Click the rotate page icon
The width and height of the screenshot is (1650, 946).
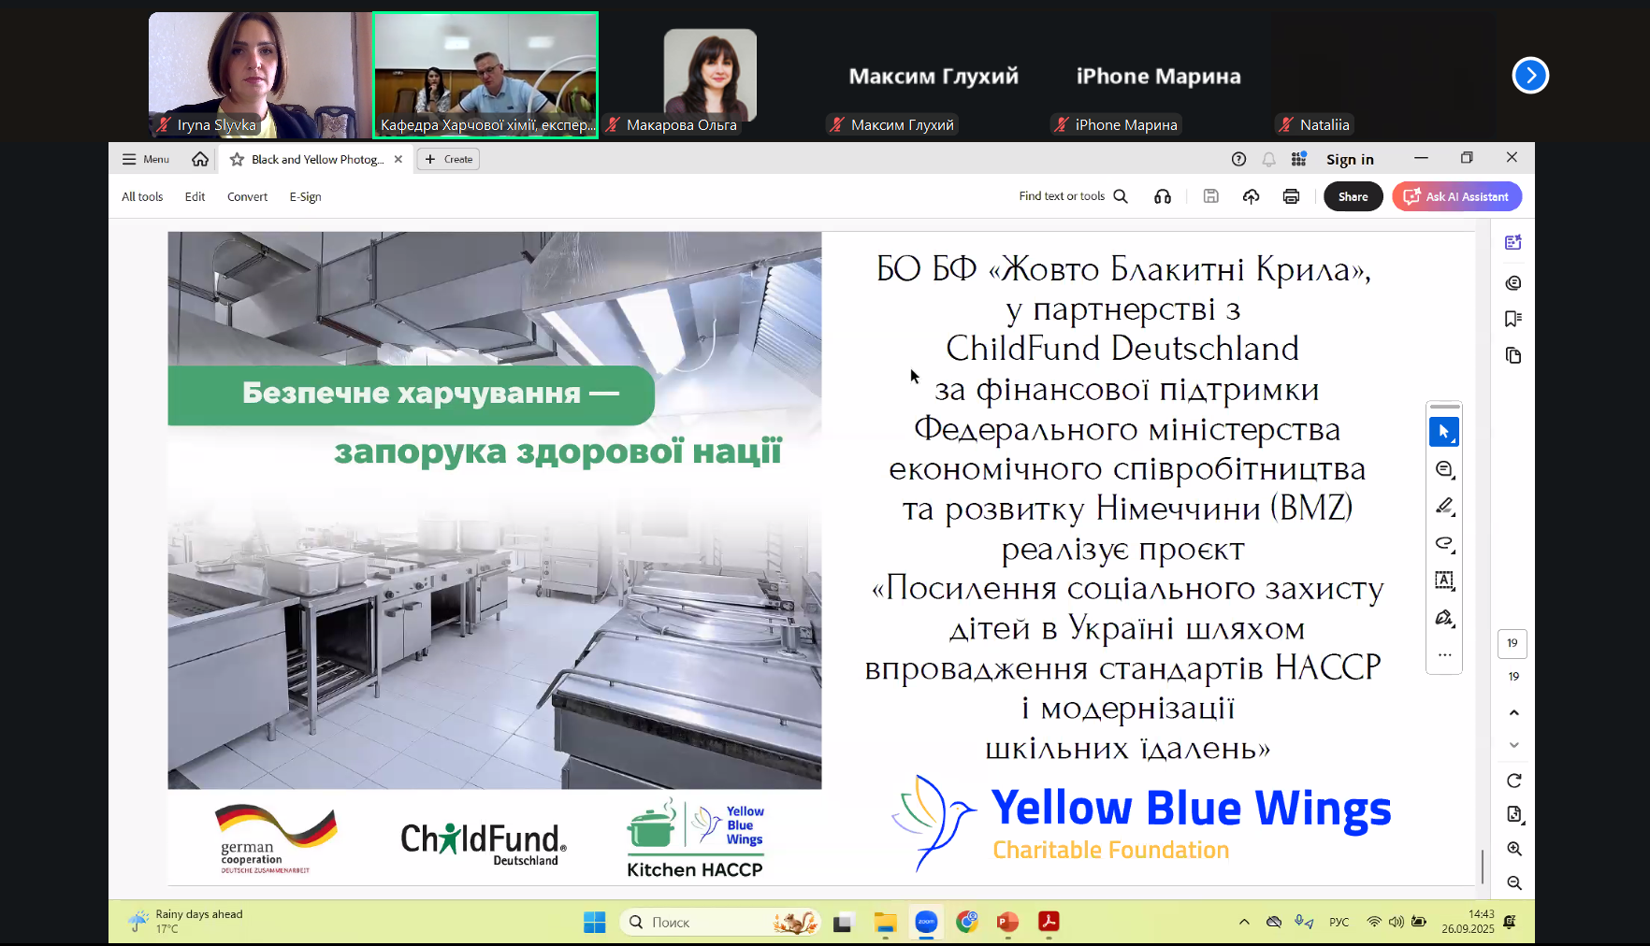1513,781
